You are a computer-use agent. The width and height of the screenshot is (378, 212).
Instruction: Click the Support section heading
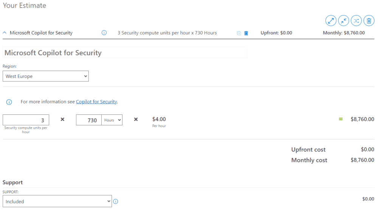point(12,182)
